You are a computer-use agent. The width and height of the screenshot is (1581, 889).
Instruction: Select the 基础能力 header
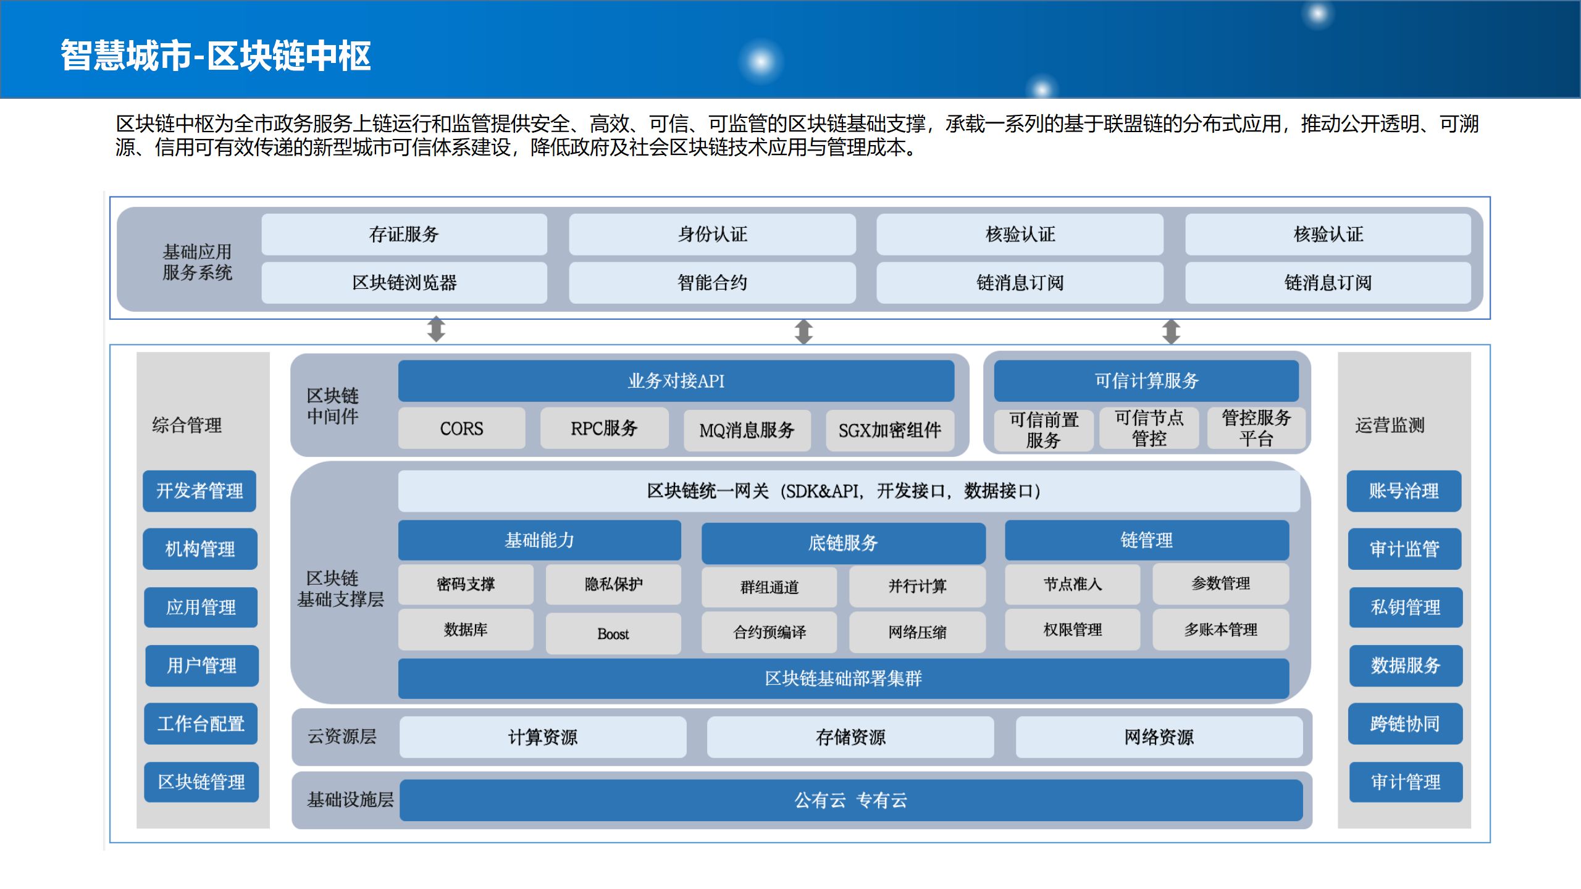539,540
